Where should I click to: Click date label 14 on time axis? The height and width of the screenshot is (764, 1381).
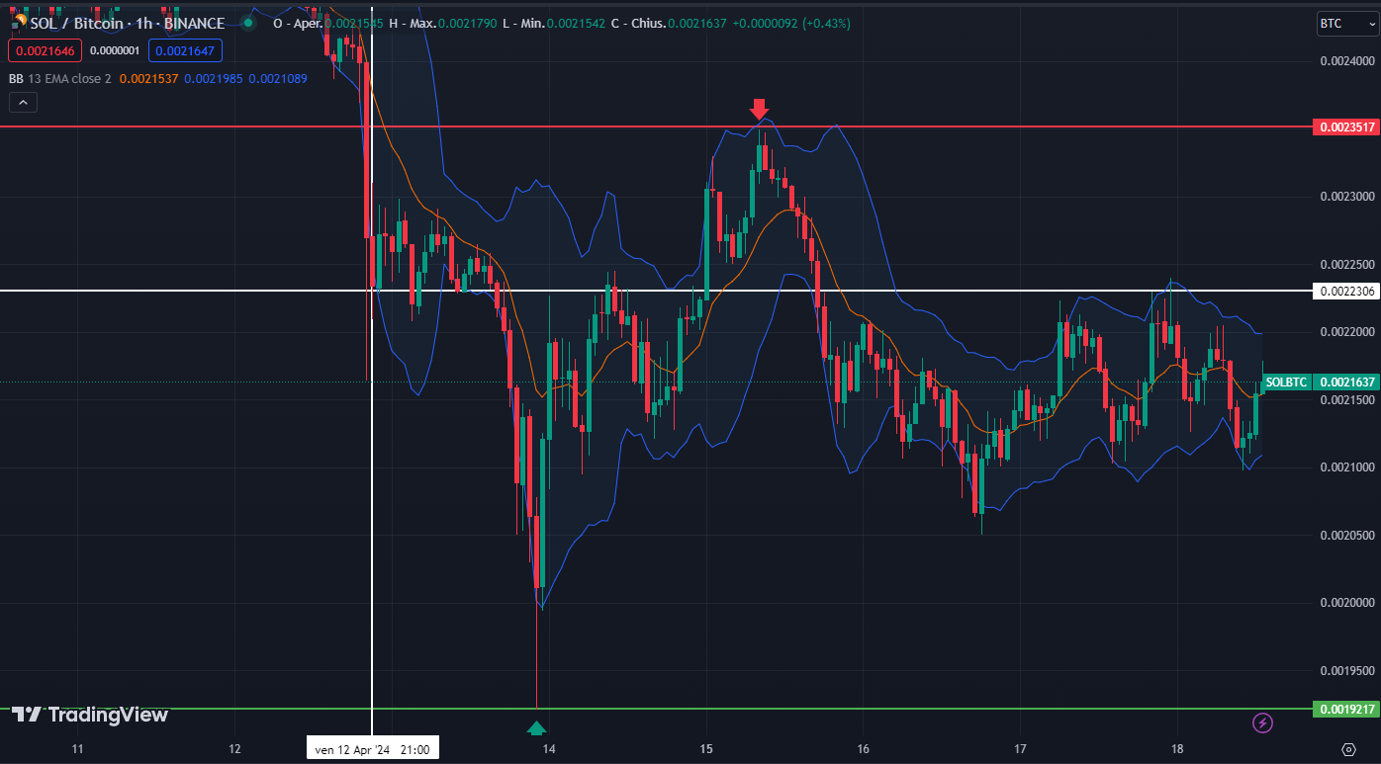549,748
